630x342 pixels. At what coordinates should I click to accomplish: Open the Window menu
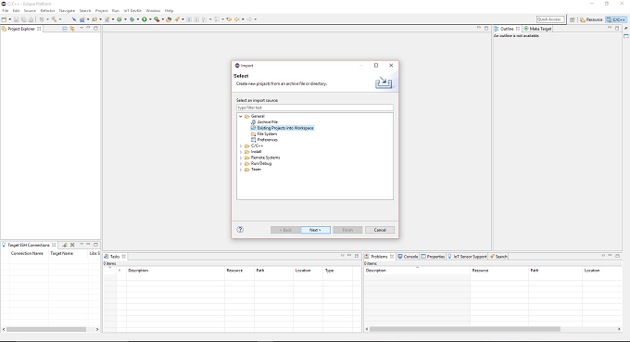click(153, 11)
